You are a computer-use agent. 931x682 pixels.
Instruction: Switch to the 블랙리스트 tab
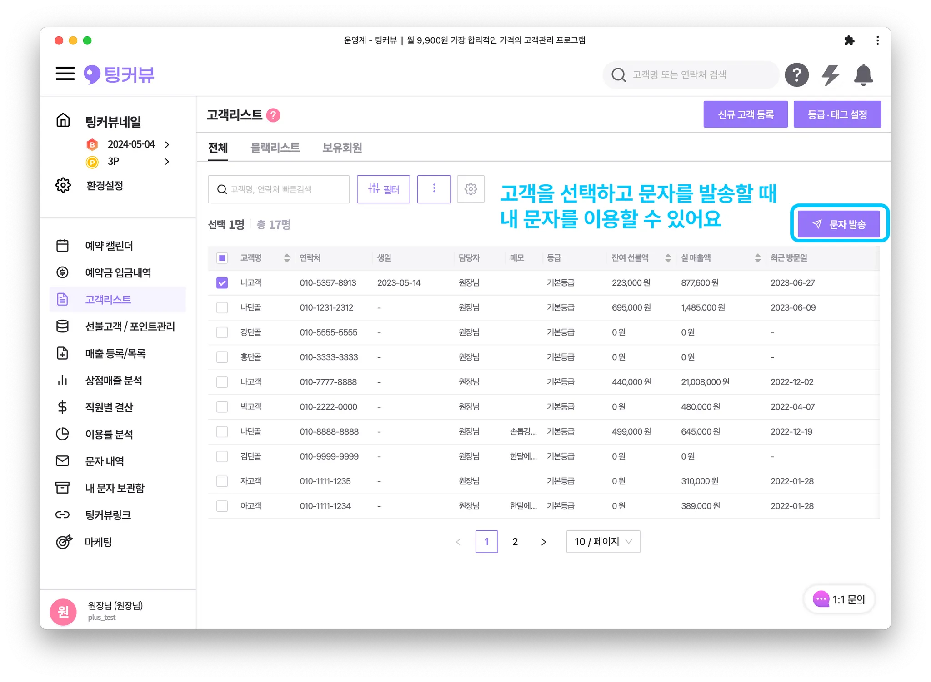275,148
